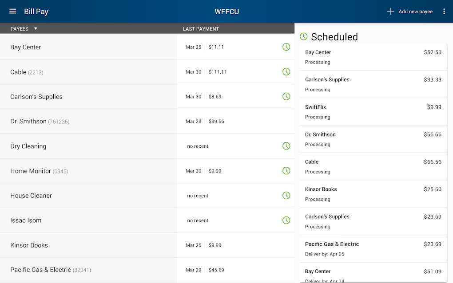
Task: Select the Dry Cleaning payee row
Action: point(89,146)
